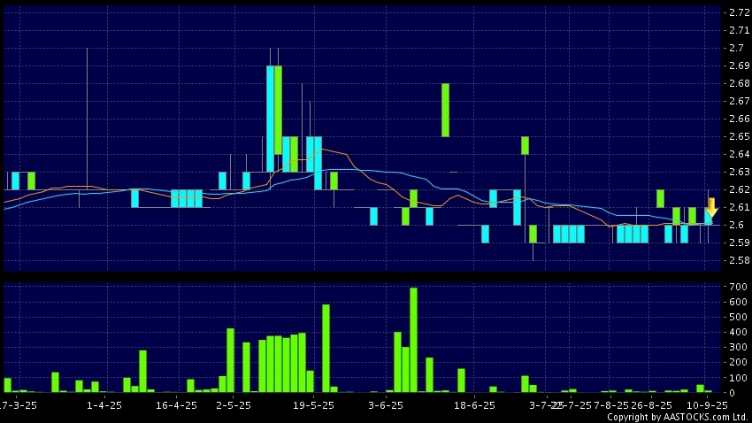The image size is (752, 423).
Task: Click the 2.58 price axis label
Action: click(x=739, y=260)
